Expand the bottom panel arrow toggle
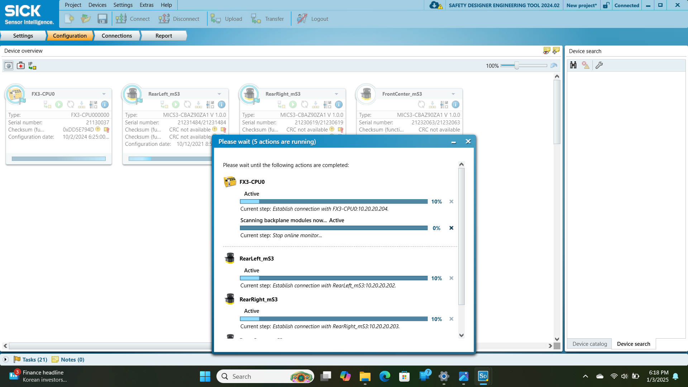The width and height of the screenshot is (688, 387). click(6, 359)
